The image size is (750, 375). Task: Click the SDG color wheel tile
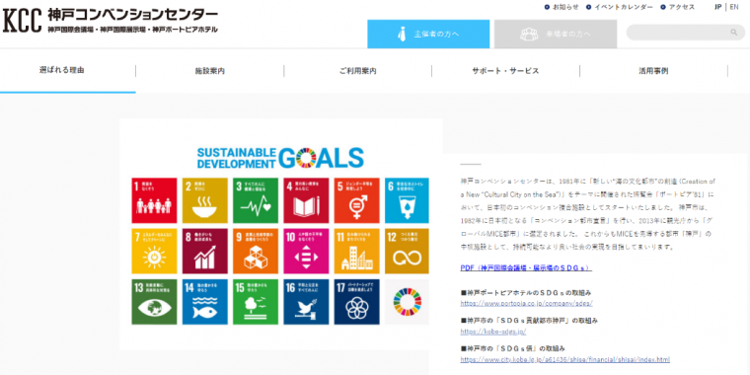407,302
